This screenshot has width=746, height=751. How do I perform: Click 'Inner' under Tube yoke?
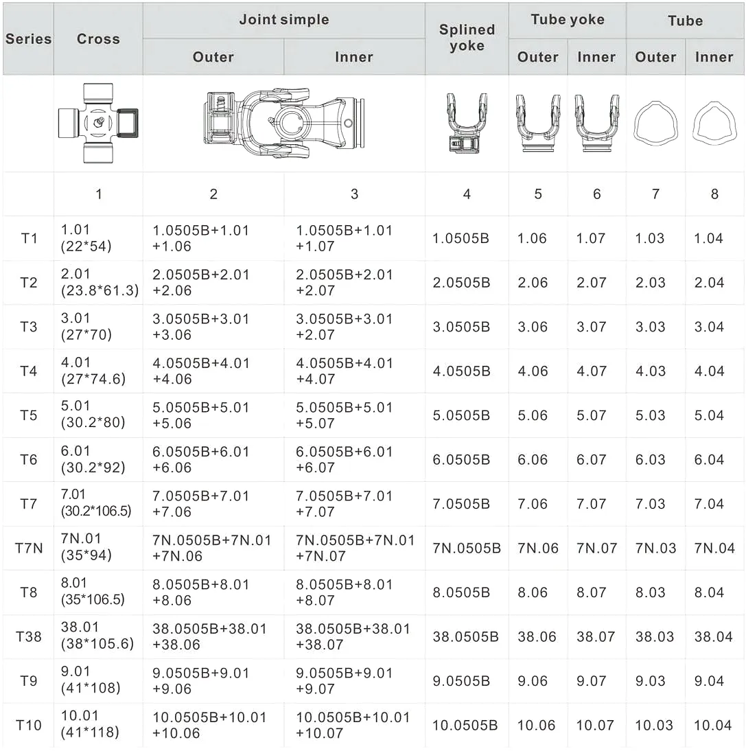click(596, 57)
